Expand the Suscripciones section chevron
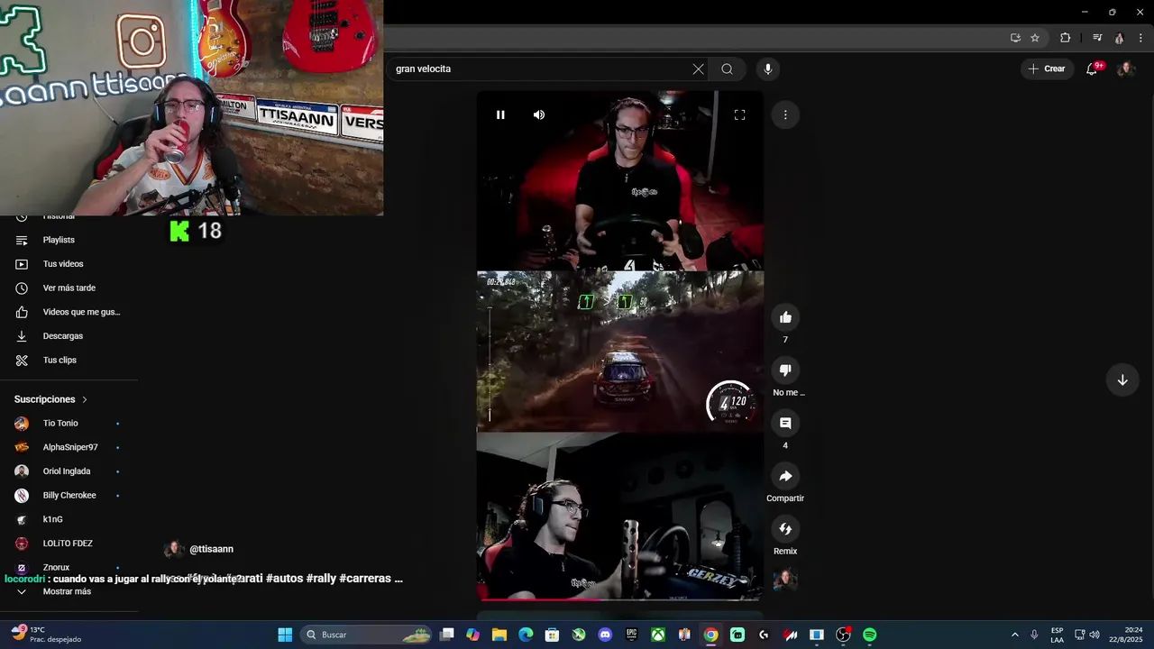 pyautogui.click(x=85, y=399)
